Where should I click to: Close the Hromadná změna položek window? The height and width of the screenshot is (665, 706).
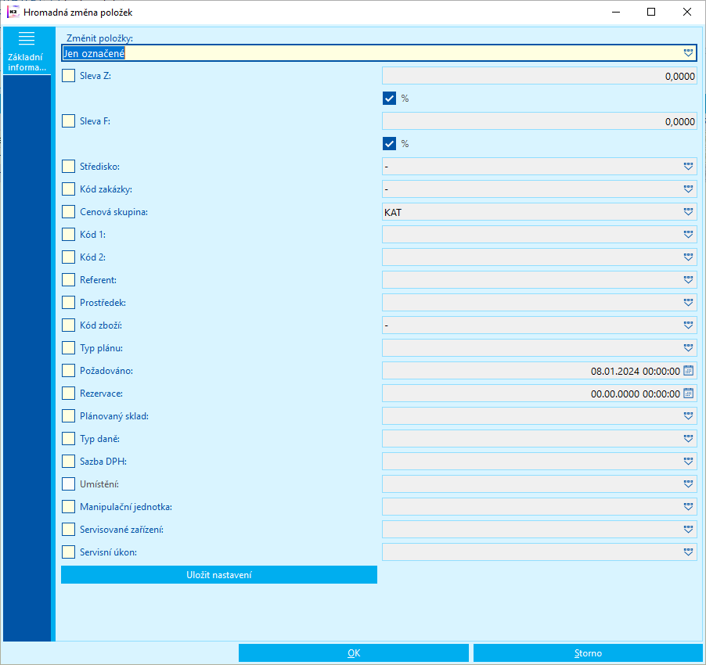(x=687, y=13)
